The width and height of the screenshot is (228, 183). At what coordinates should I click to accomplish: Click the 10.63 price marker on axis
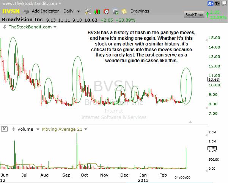click(212, 80)
